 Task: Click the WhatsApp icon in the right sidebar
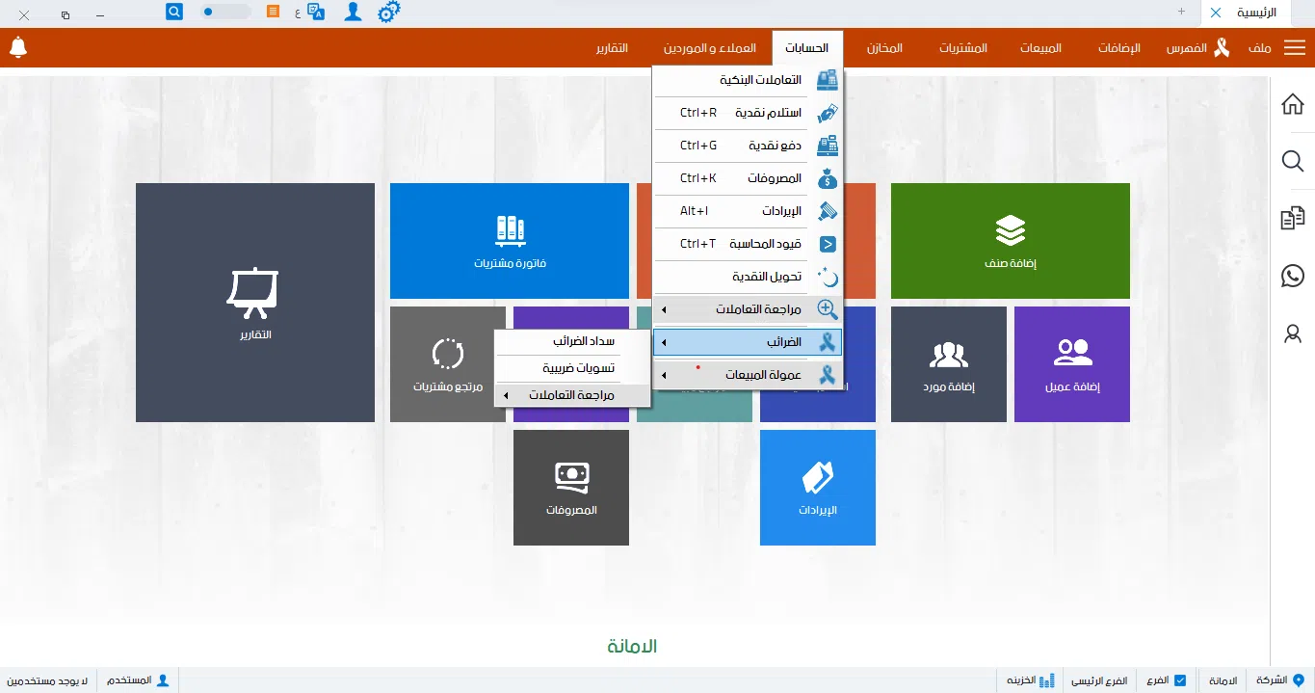point(1292,276)
